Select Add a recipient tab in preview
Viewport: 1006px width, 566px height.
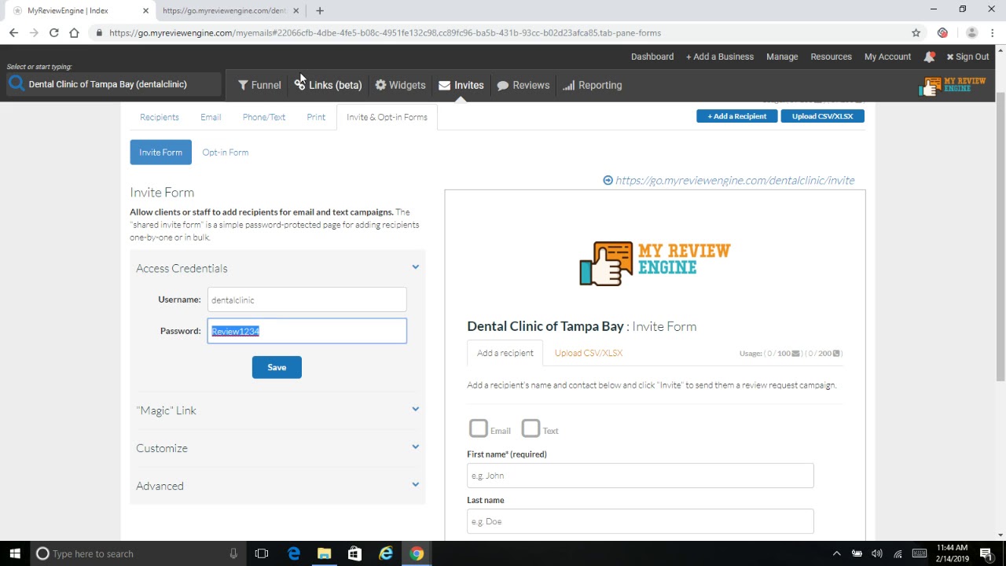point(505,353)
